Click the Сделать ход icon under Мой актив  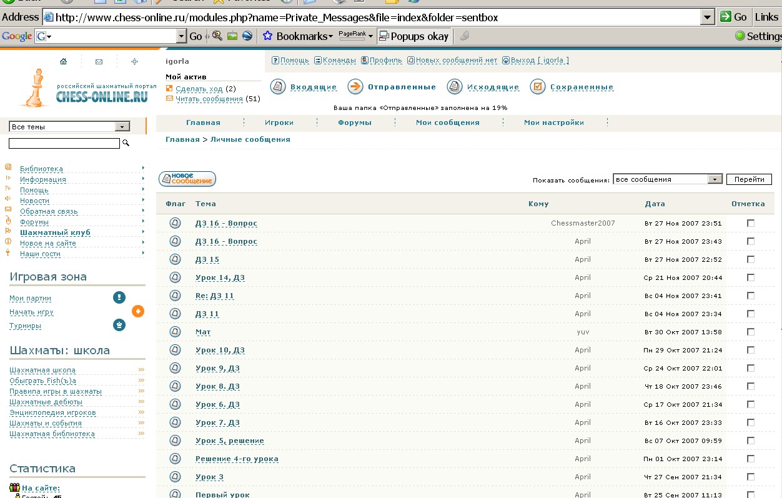coord(169,89)
